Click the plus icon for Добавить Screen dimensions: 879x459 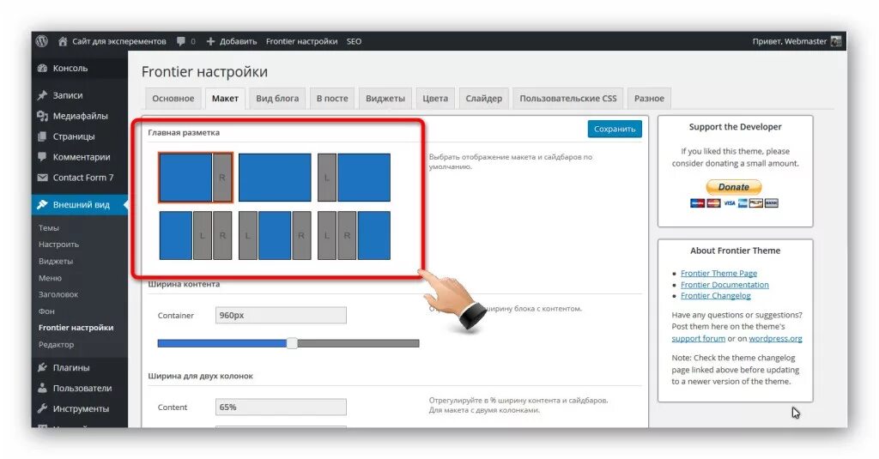coord(211,41)
